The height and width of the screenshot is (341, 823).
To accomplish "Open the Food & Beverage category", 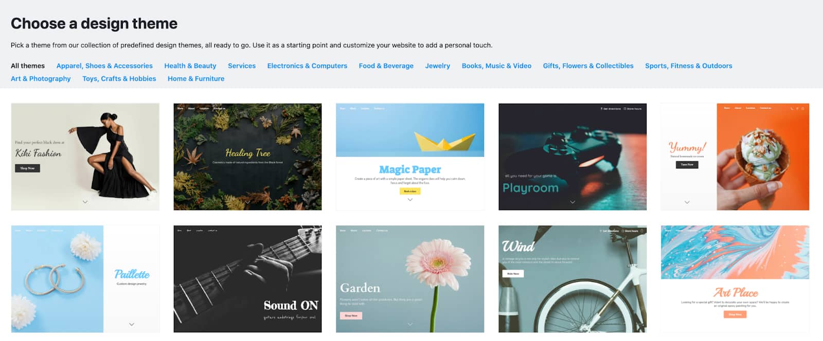I will click(386, 66).
